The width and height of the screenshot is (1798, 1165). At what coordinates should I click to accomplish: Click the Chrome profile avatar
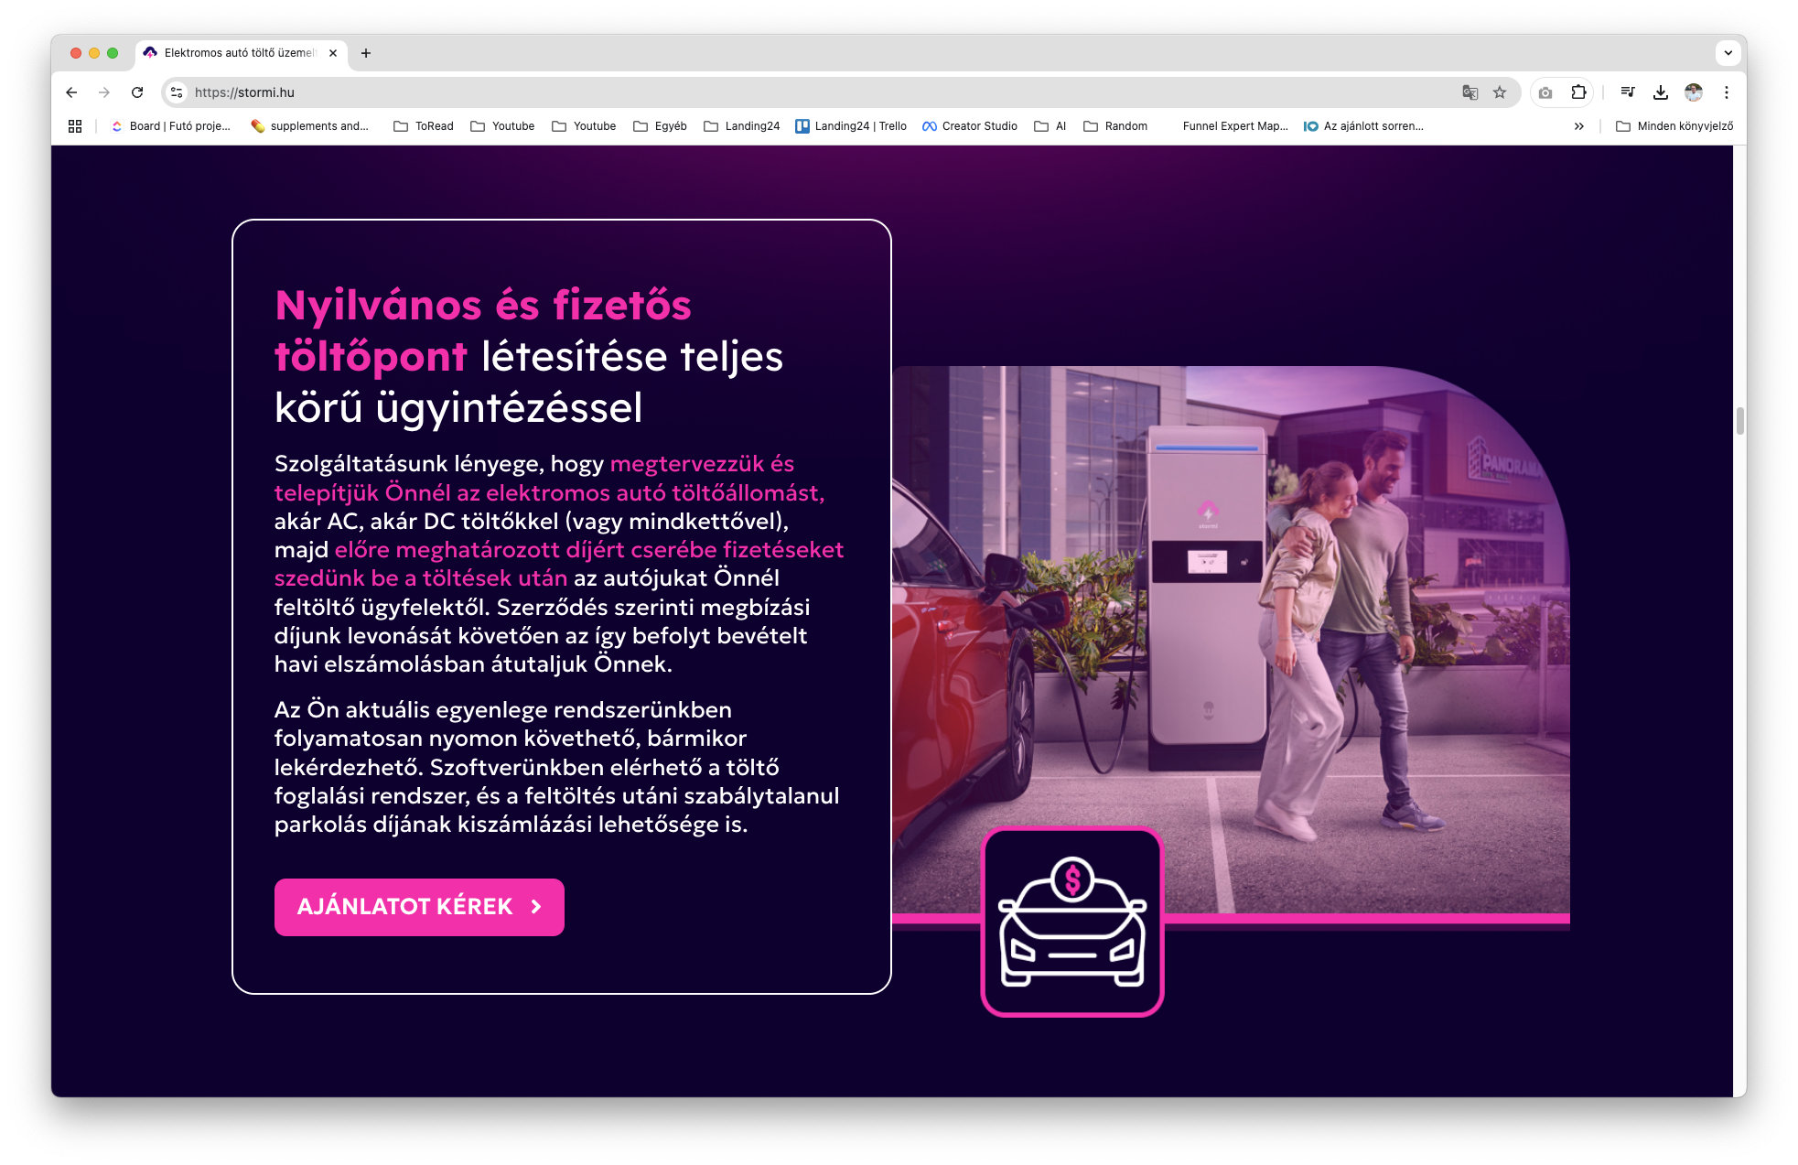click(x=1694, y=92)
